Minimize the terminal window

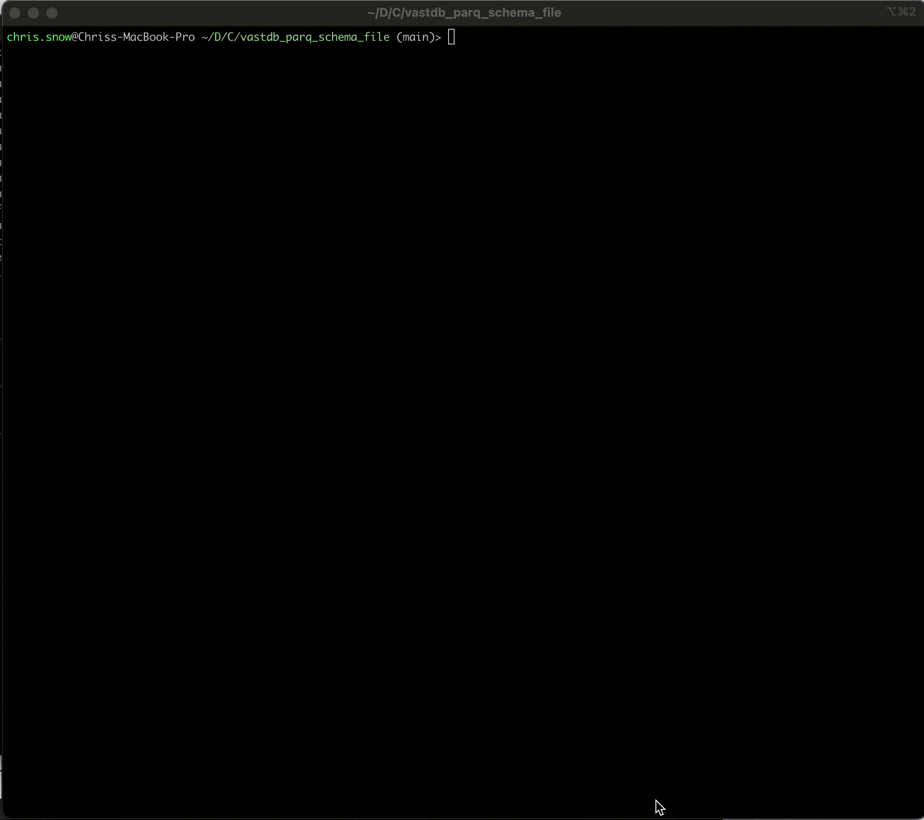(33, 13)
